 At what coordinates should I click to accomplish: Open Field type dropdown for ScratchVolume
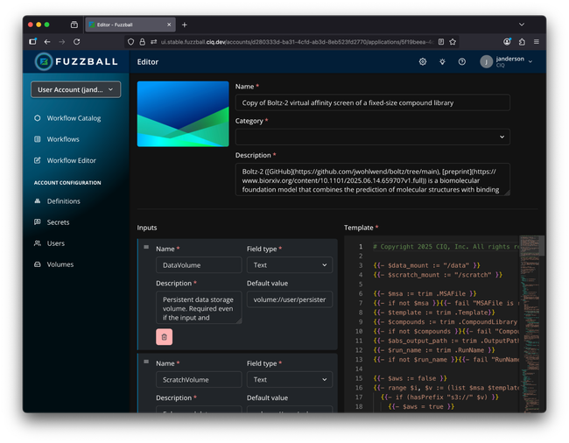(290, 379)
